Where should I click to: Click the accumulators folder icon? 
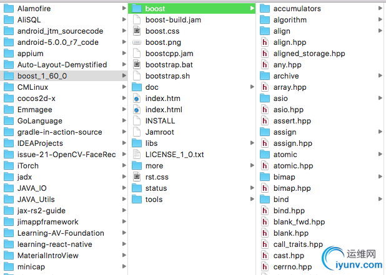click(x=265, y=9)
